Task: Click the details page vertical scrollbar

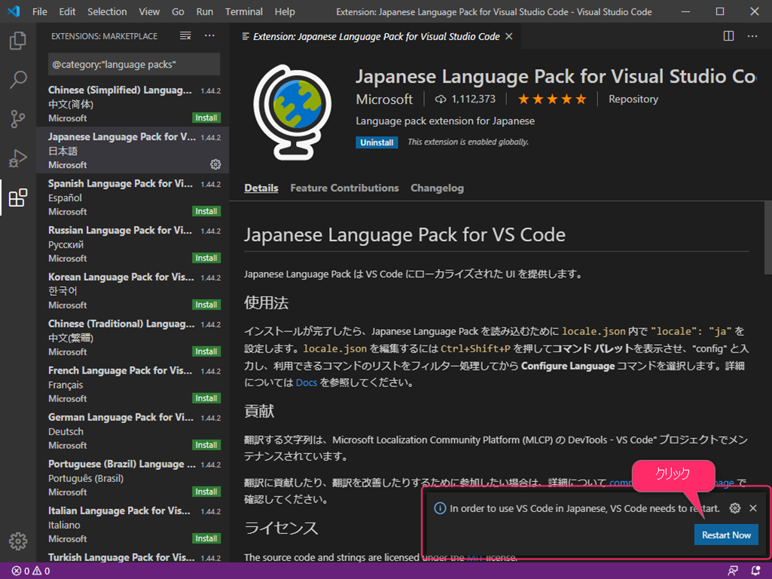Action: pyautogui.click(x=768, y=237)
